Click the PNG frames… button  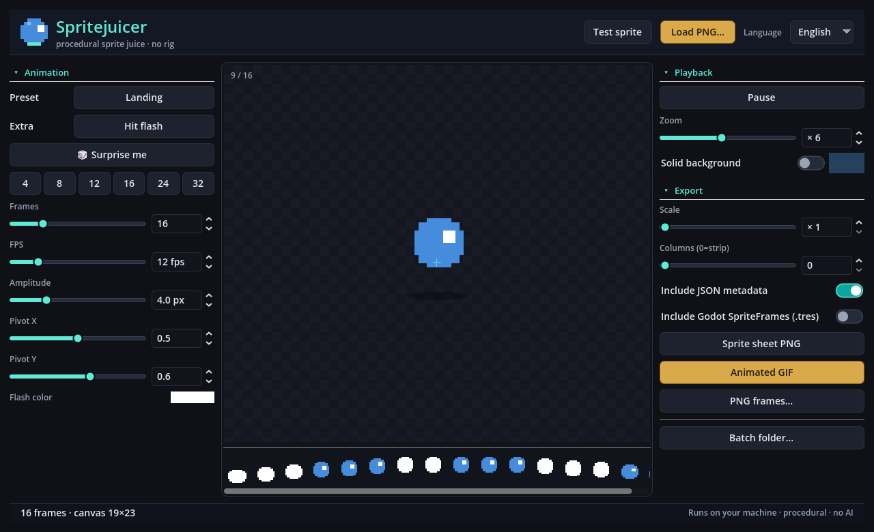[x=762, y=401]
